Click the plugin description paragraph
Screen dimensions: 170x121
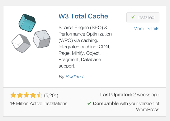85,47
